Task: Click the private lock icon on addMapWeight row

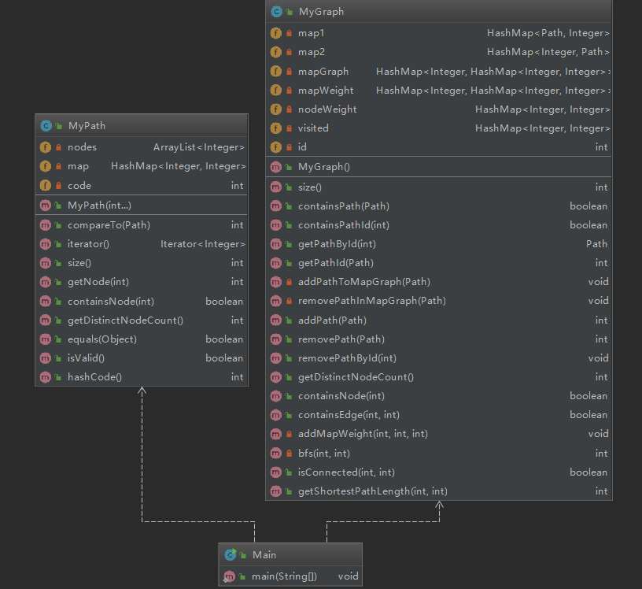Action: coord(289,434)
